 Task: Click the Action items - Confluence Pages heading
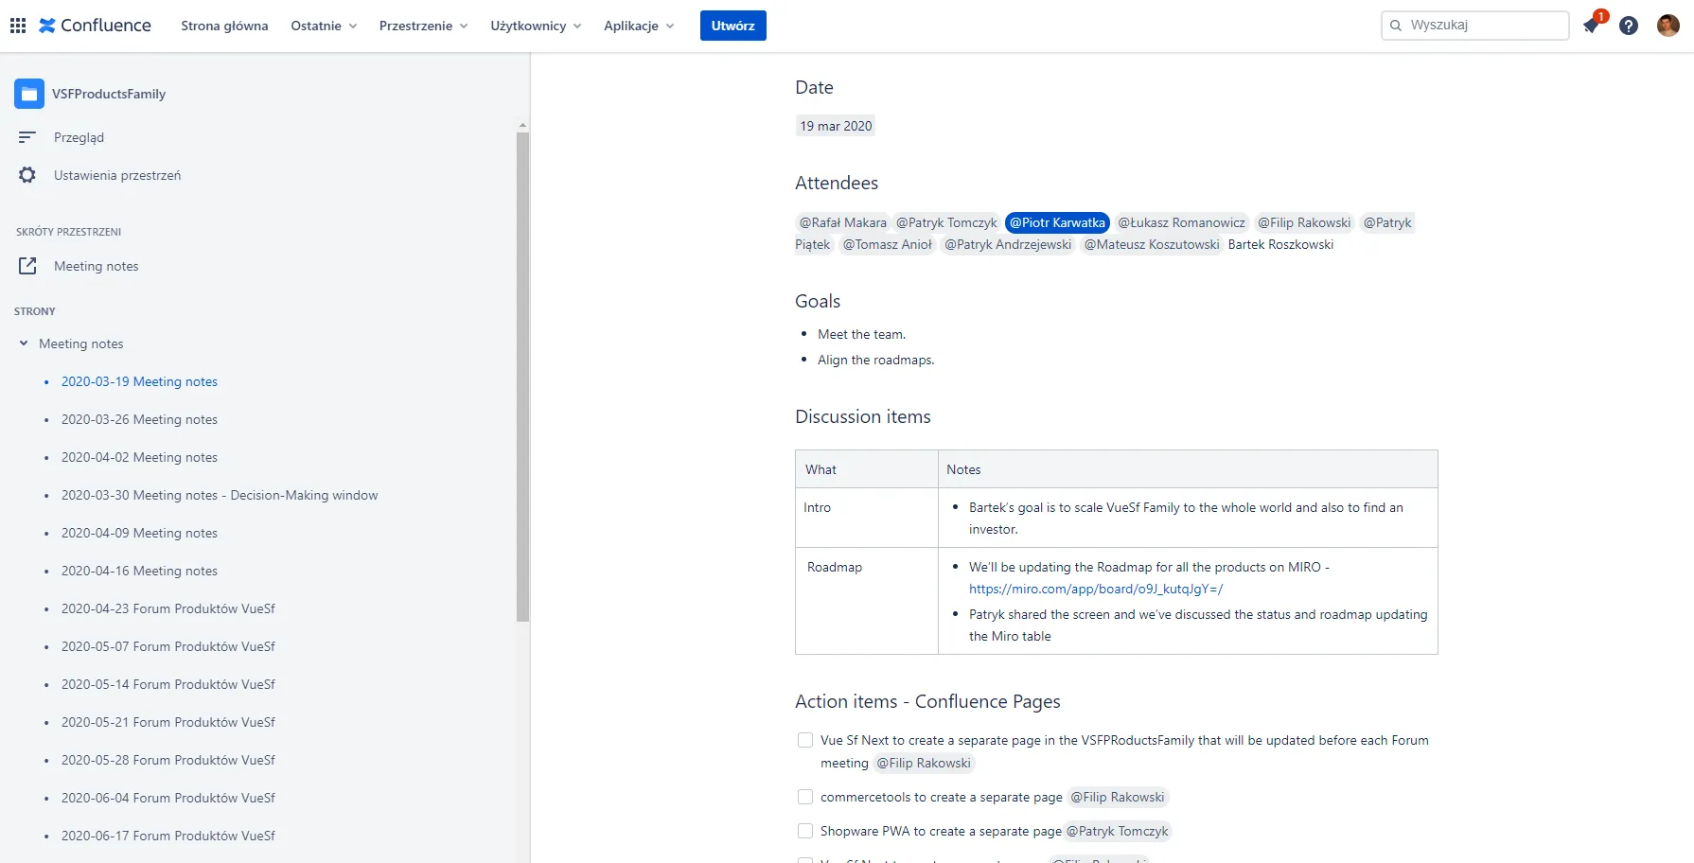pos(927,701)
